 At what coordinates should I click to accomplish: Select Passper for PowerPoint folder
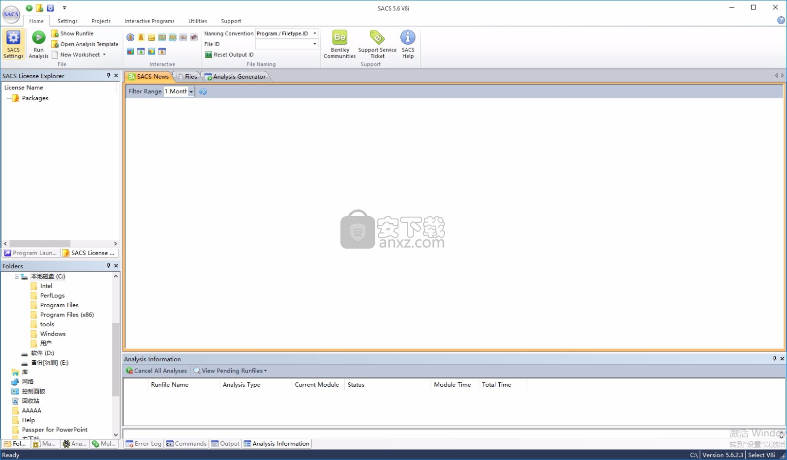[x=55, y=430]
